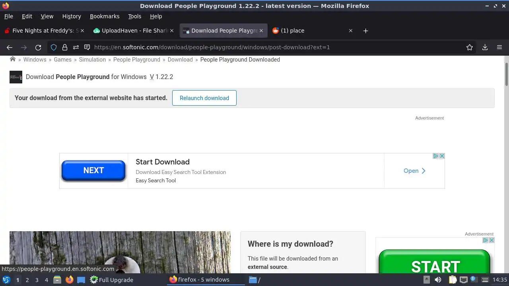Open the Edit menu
Image resolution: width=509 pixels, height=286 pixels.
[x=27, y=16]
